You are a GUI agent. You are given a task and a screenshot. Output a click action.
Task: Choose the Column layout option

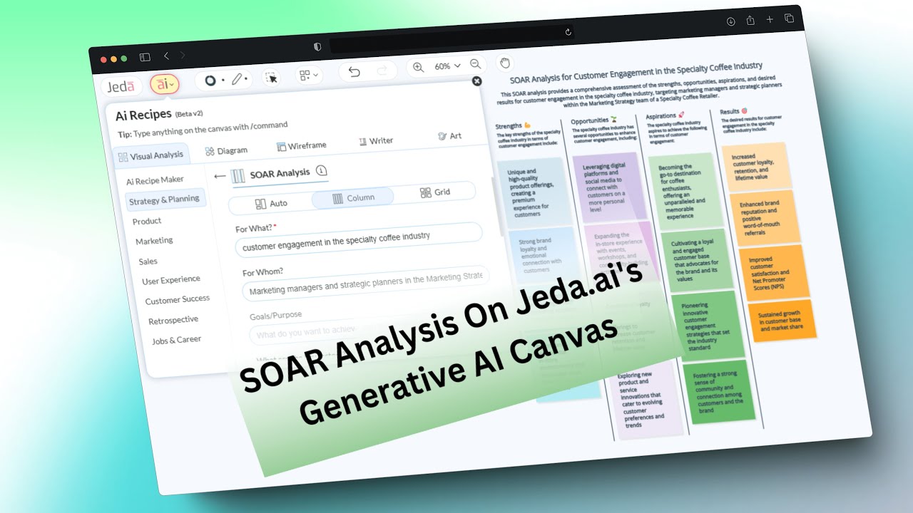click(352, 198)
